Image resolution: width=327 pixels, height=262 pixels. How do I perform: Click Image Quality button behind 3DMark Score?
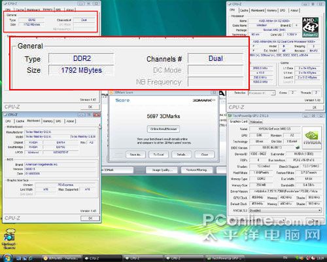[162, 170]
